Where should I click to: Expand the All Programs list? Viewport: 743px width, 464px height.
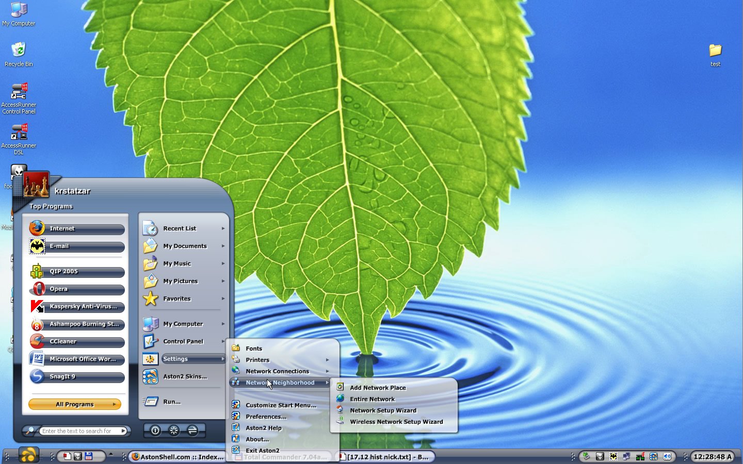pos(75,404)
